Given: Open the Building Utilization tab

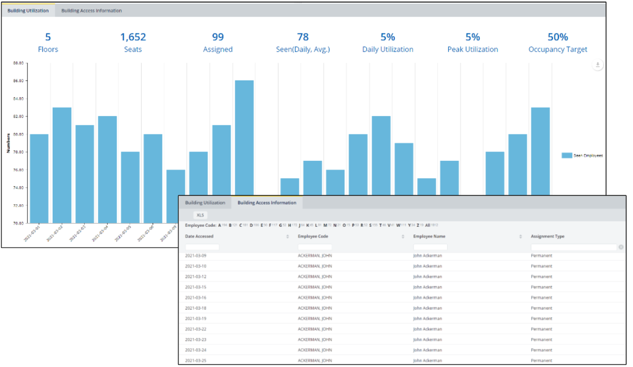Looking at the screenshot, I should 28,10.
